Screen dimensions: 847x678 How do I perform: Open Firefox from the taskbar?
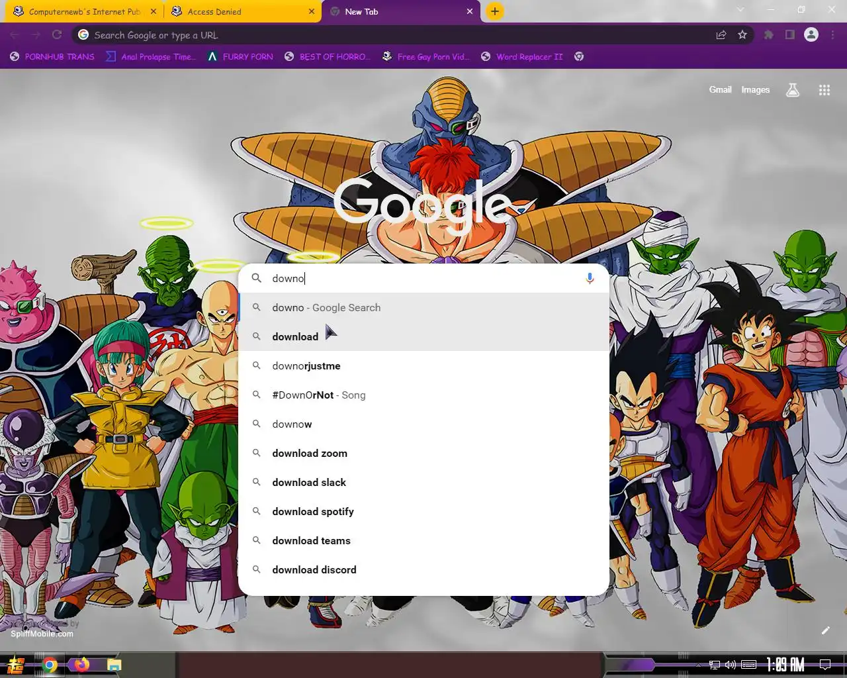[81, 665]
